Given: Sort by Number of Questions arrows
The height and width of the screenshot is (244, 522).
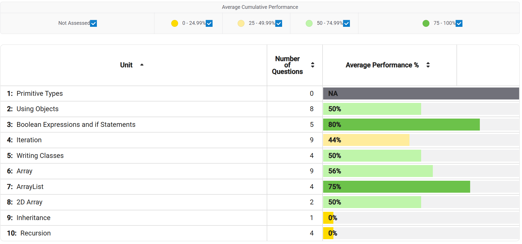Looking at the screenshot, I should tap(313, 65).
